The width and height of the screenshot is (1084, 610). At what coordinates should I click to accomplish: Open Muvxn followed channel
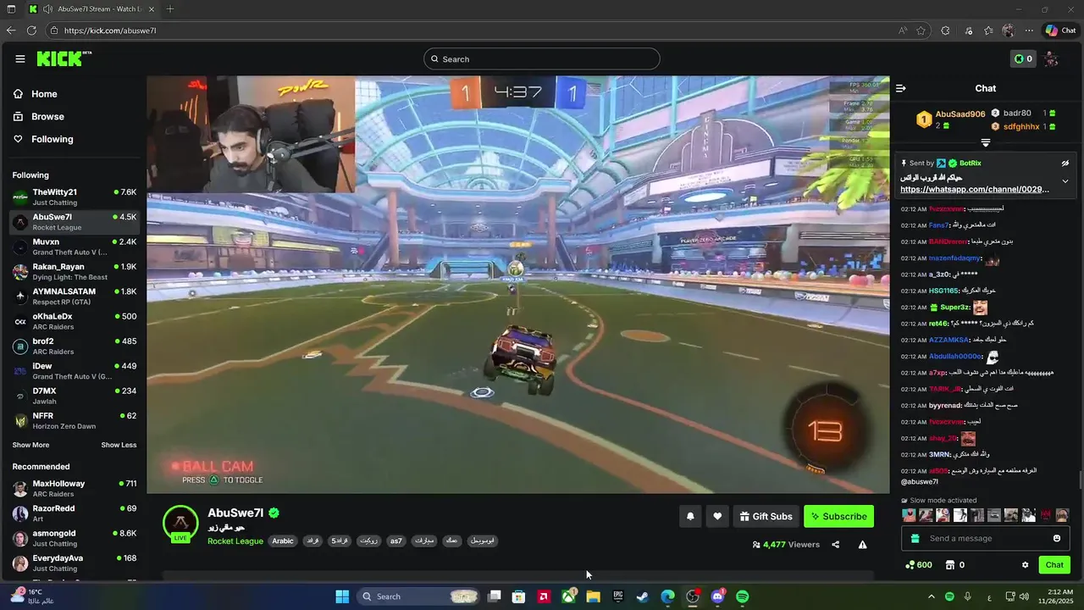pos(75,247)
